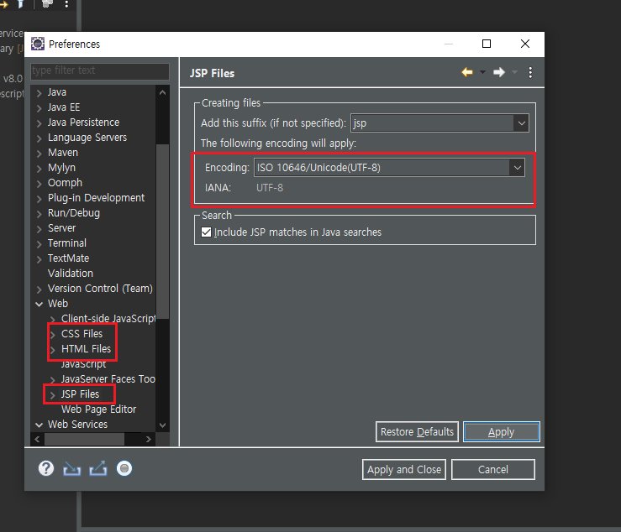Image resolution: width=621 pixels, height=532 pixels.
Task: Select Version Control (Team) category
Action: pyautogui.click(x=100, y=289)
